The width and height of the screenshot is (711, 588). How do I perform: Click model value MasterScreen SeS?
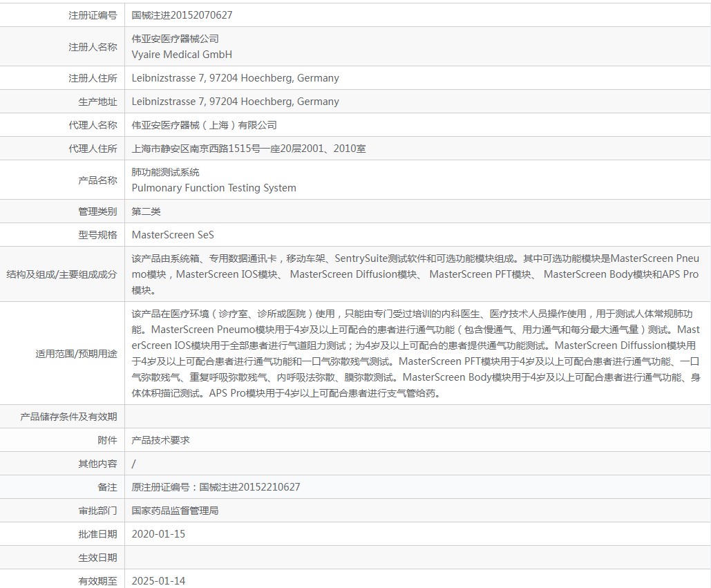coord(173,235)
